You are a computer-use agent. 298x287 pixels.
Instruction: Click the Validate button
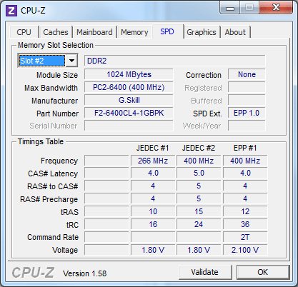point(205,272)
